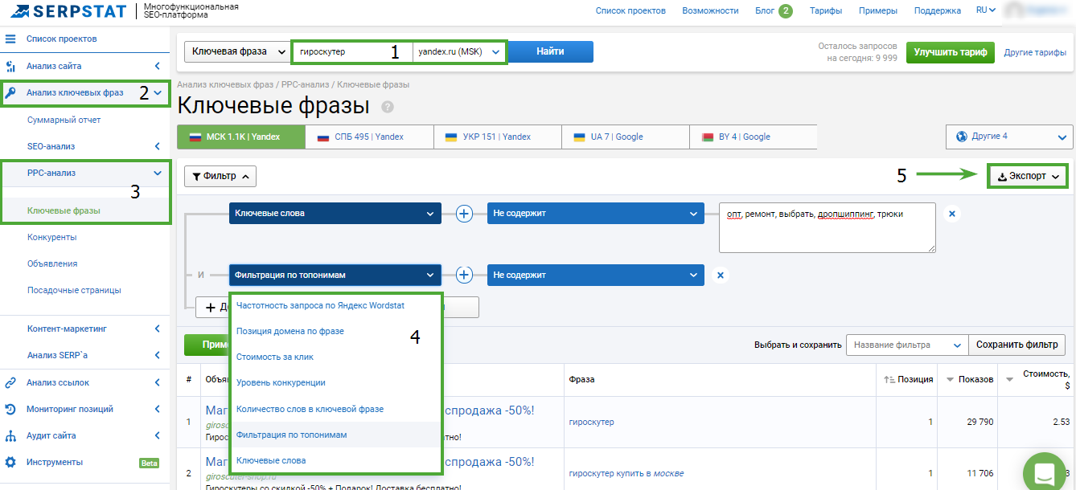
Task: Click excluded keywords text area
Action: click(x=828, y=227)
